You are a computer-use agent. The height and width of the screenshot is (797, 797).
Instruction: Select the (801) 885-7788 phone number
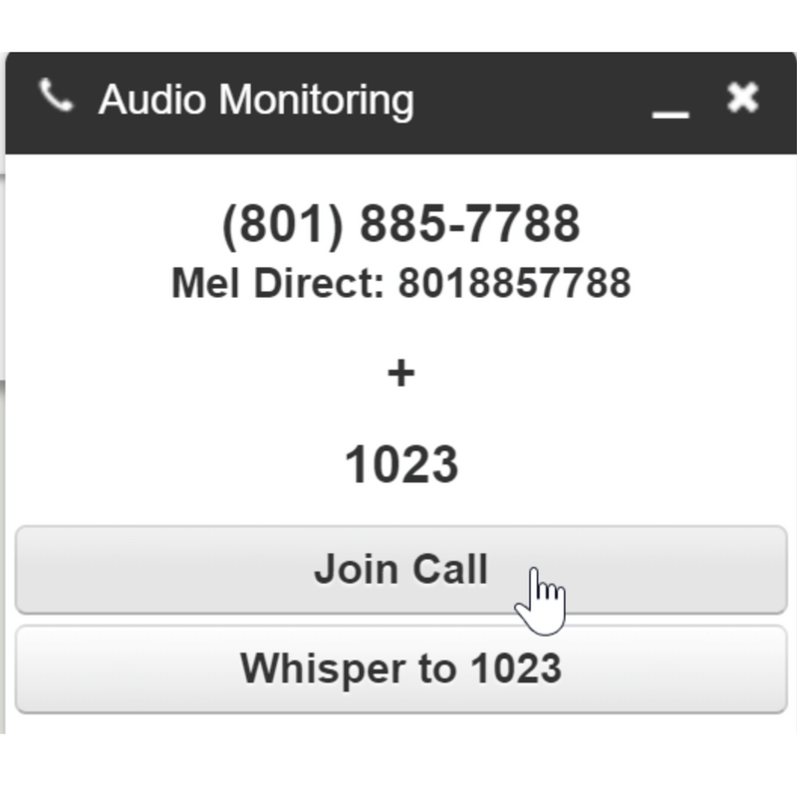pyautogui.click(x=400, y=224)
